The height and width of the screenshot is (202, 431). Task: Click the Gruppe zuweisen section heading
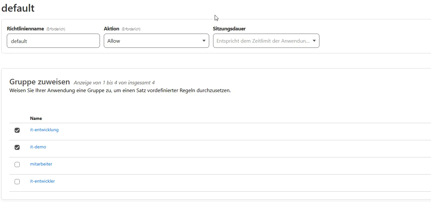pos(39,82)
